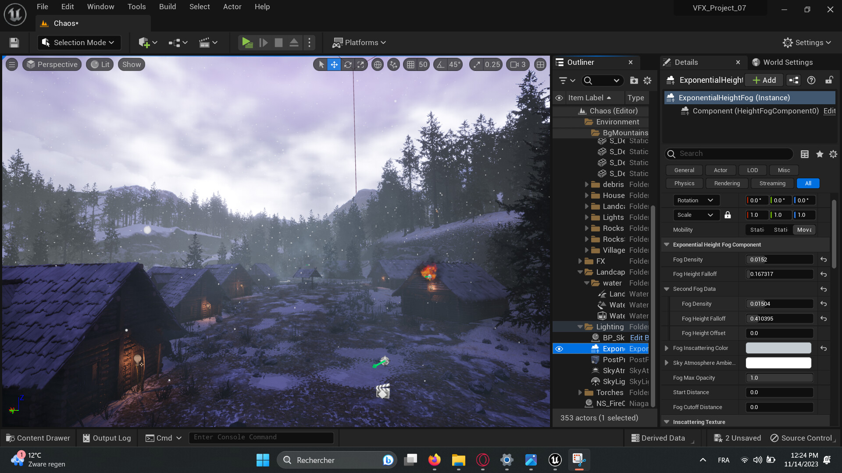Screen dimensions: 842x473
Task: Click the Add button in Details
Action: (x=764, y=80)
